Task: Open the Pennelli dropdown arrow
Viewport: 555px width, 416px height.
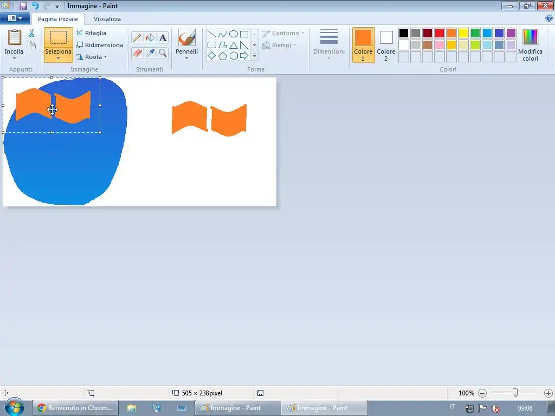Action: coord(186,58)
